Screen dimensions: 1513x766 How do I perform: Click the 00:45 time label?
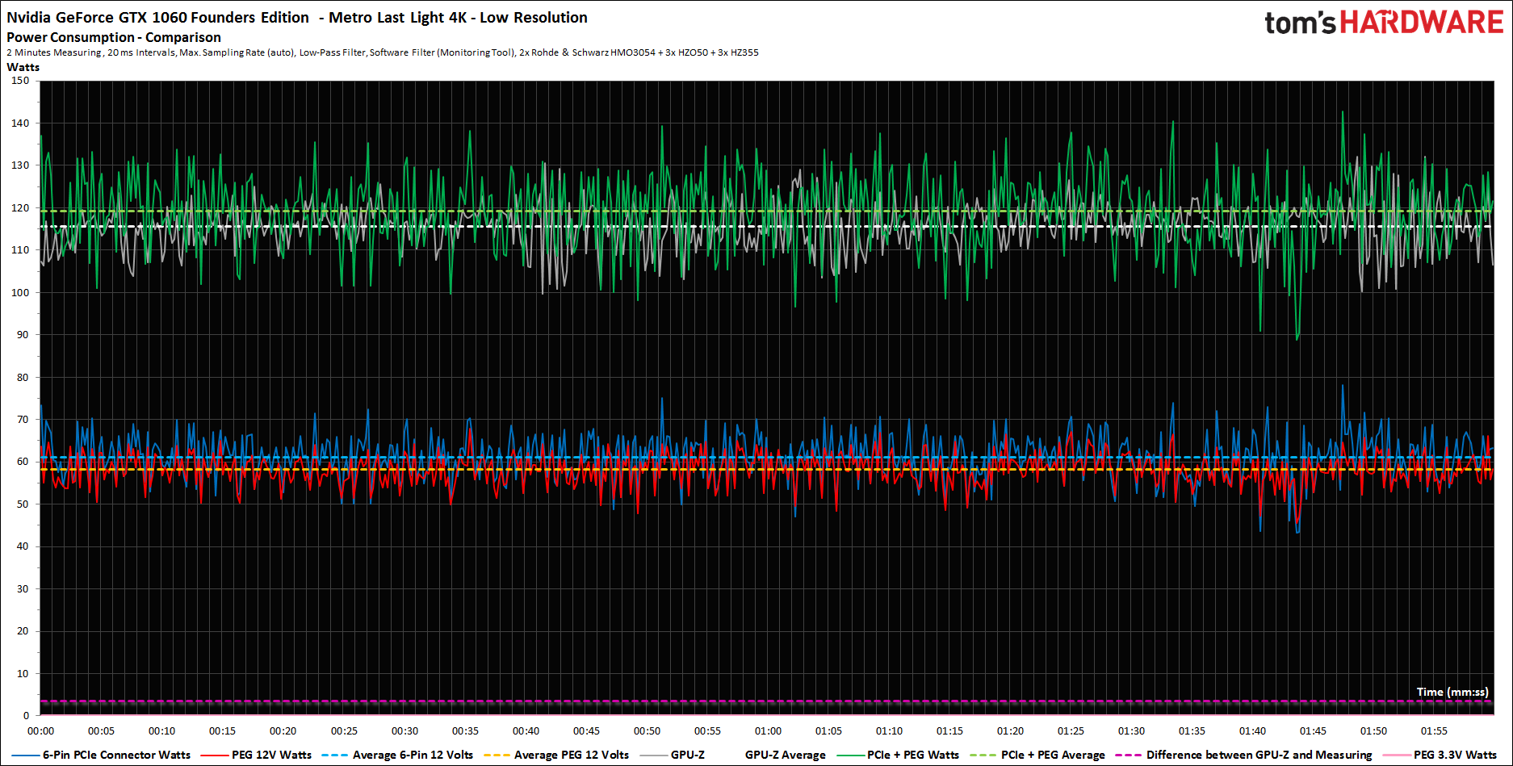click(586, 731)
